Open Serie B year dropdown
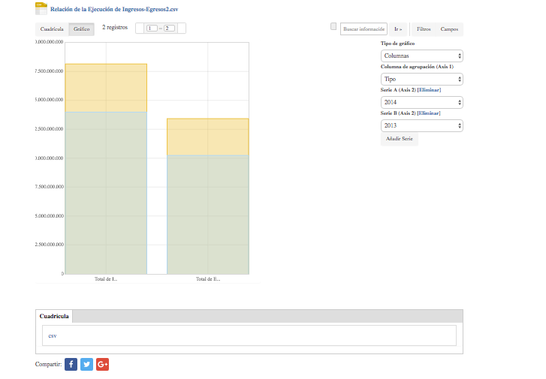Image resolution: width=546 pixels, height=379 pixels. (421, 125)
